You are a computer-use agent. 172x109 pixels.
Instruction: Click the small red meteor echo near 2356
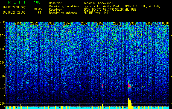coord(102,86)
